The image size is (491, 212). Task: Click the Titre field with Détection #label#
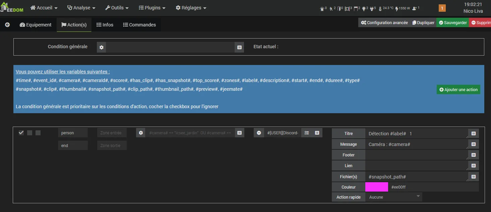point(417,134)
